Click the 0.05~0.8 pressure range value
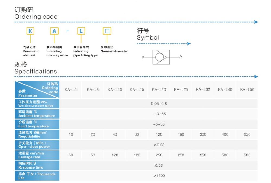 tap(159, 104)
